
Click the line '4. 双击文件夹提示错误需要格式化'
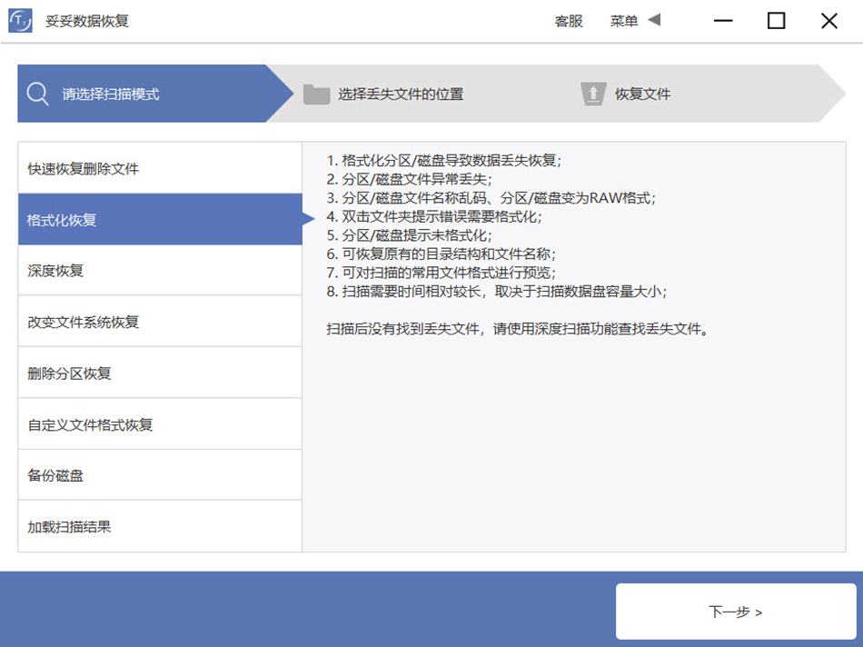pyautogui.click(x=433, y=217)
